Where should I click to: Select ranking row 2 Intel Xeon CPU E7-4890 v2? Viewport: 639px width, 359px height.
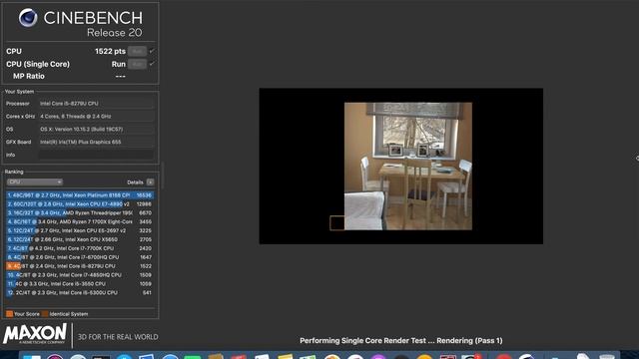80,203
